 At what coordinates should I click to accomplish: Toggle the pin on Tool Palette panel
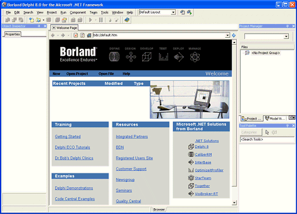(x=287, y=126)
